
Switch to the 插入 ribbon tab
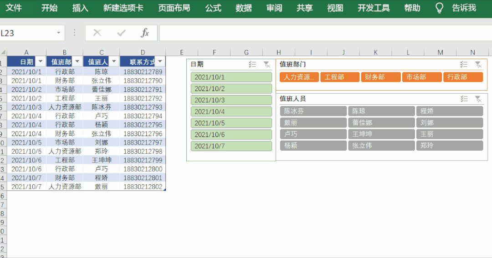click(x=80, y=8)
